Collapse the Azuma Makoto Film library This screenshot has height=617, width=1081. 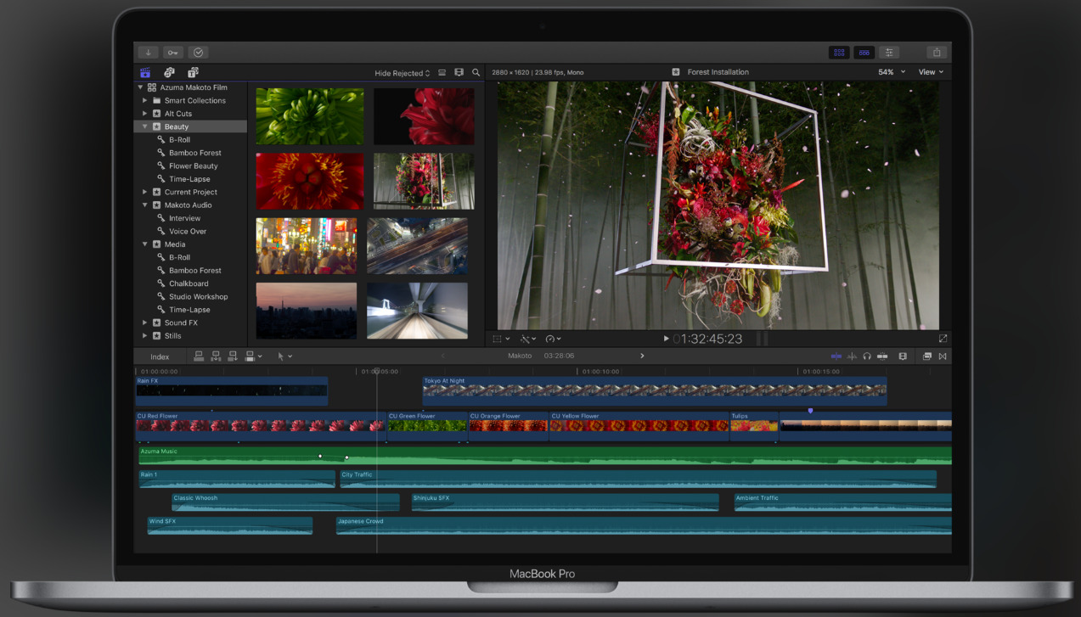pos(141,87)
